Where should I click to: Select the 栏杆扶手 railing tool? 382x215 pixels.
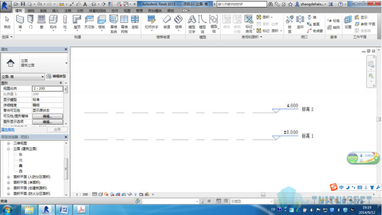tap(151, 22)
